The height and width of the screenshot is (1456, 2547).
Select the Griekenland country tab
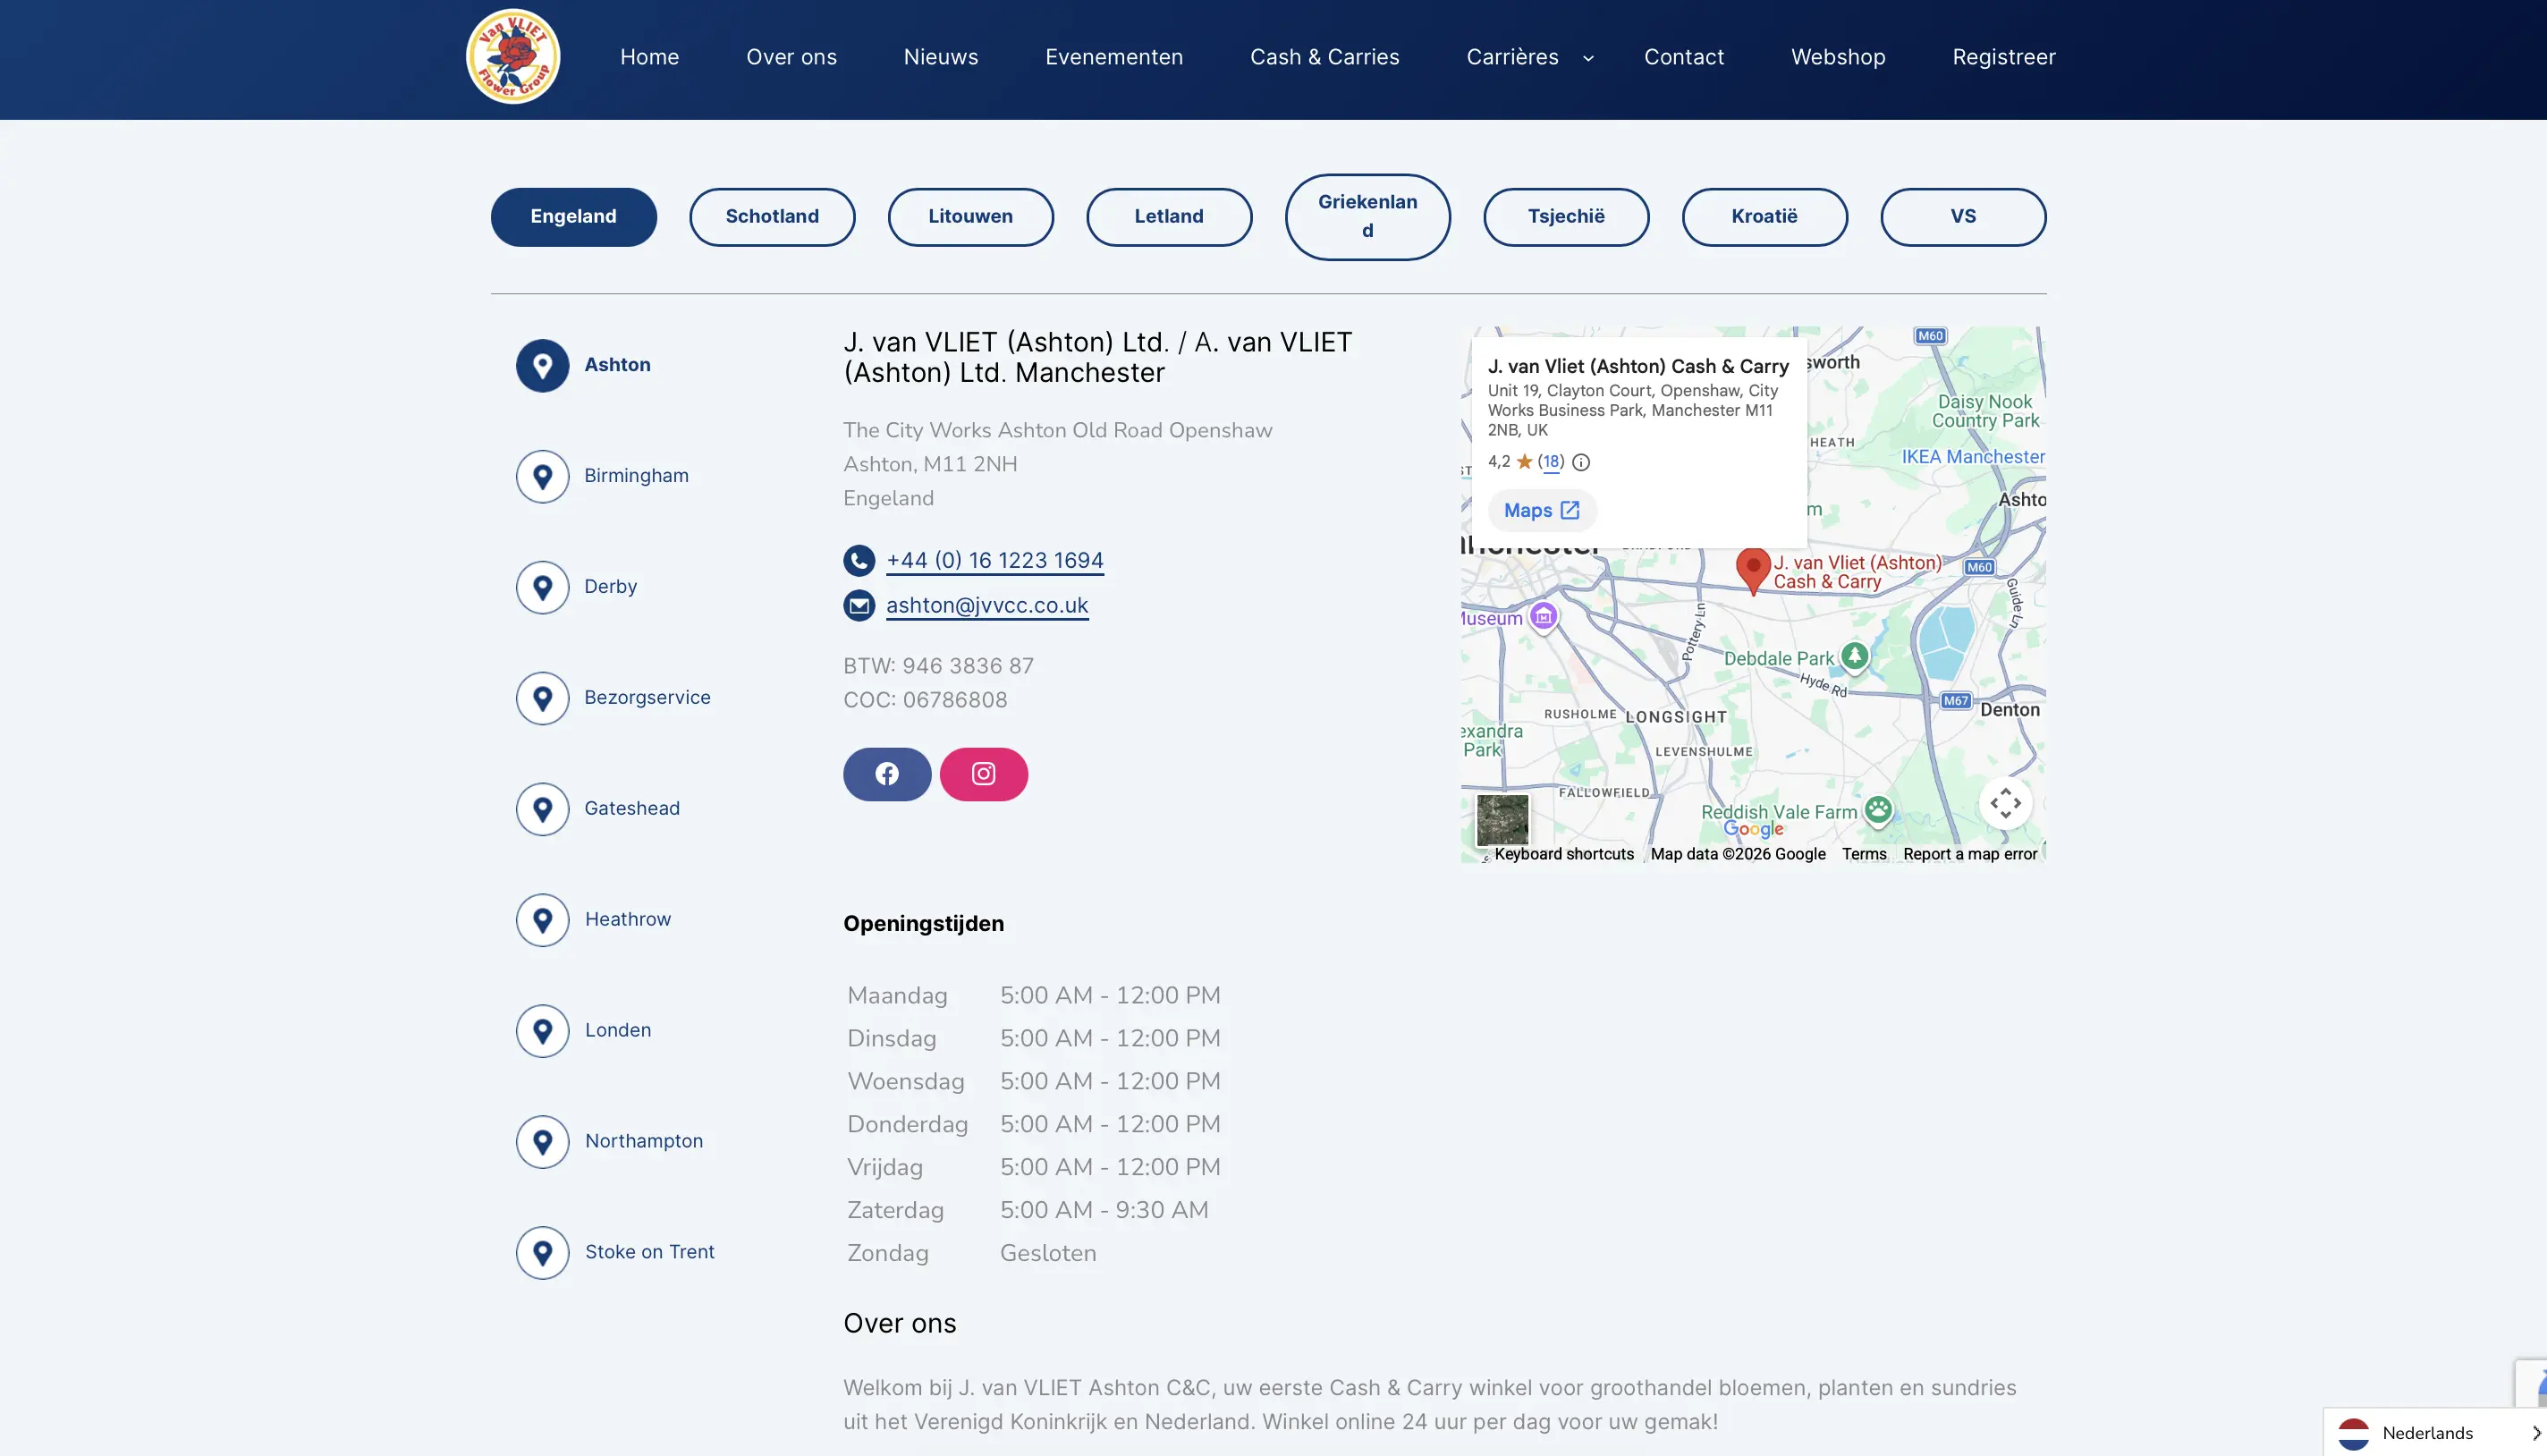[x=1367, y=216]
